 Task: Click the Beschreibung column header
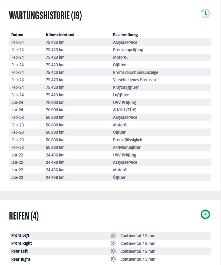(x=126, y=35)
